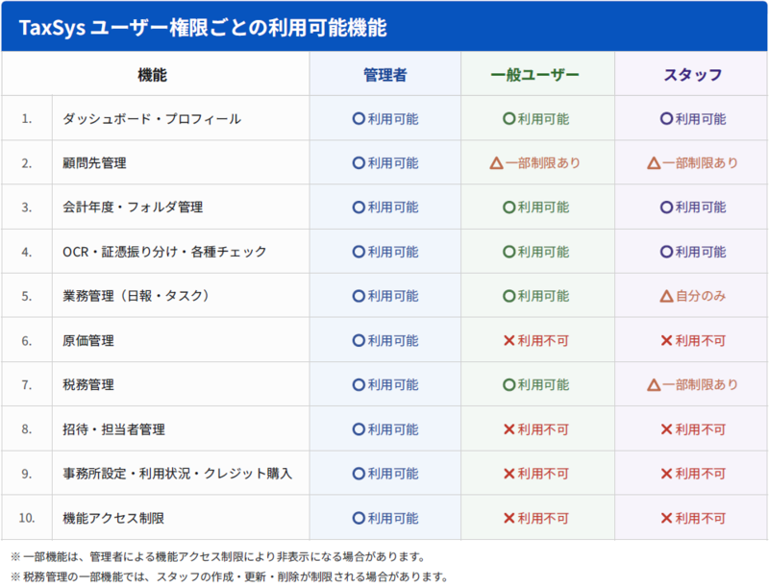This screenshot has width=769, height=587.
Task: Click 一般ユーザー 利用可能 cell for 税務管理
Action: tap(536, 384)
